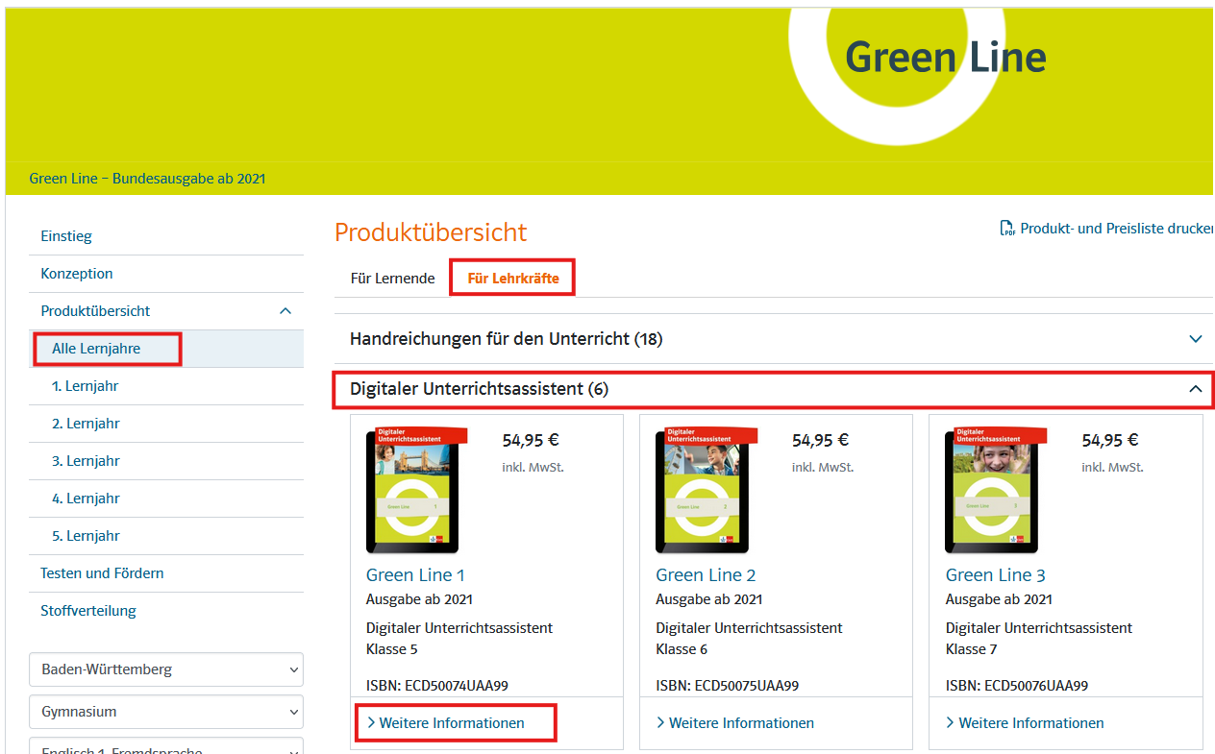The image size is (1215, 754).
Task: Click Weitere Informationen for Green Line 1
Action: (446, 723)
